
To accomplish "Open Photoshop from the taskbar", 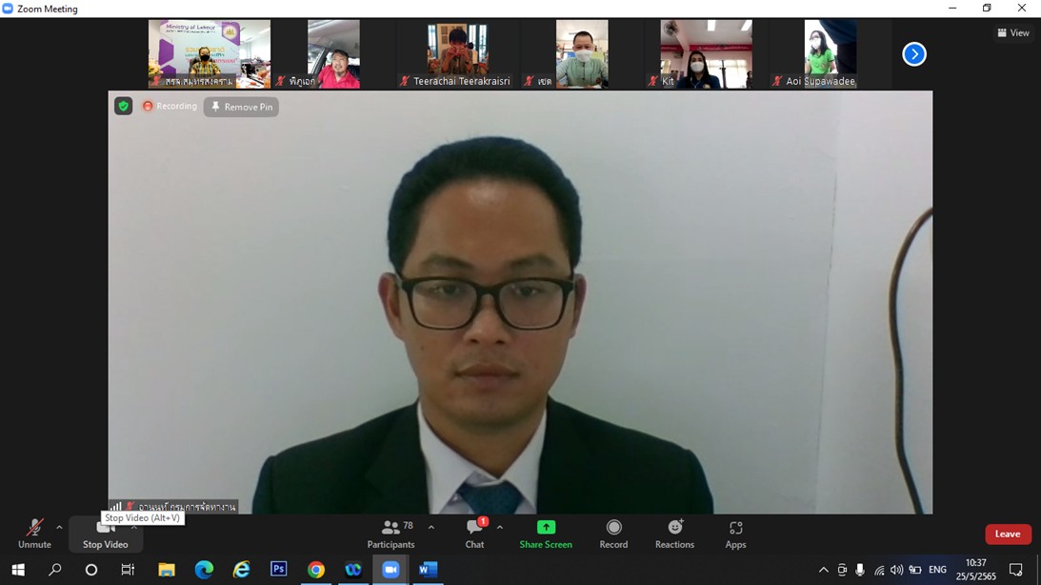I will pos(278,570).
